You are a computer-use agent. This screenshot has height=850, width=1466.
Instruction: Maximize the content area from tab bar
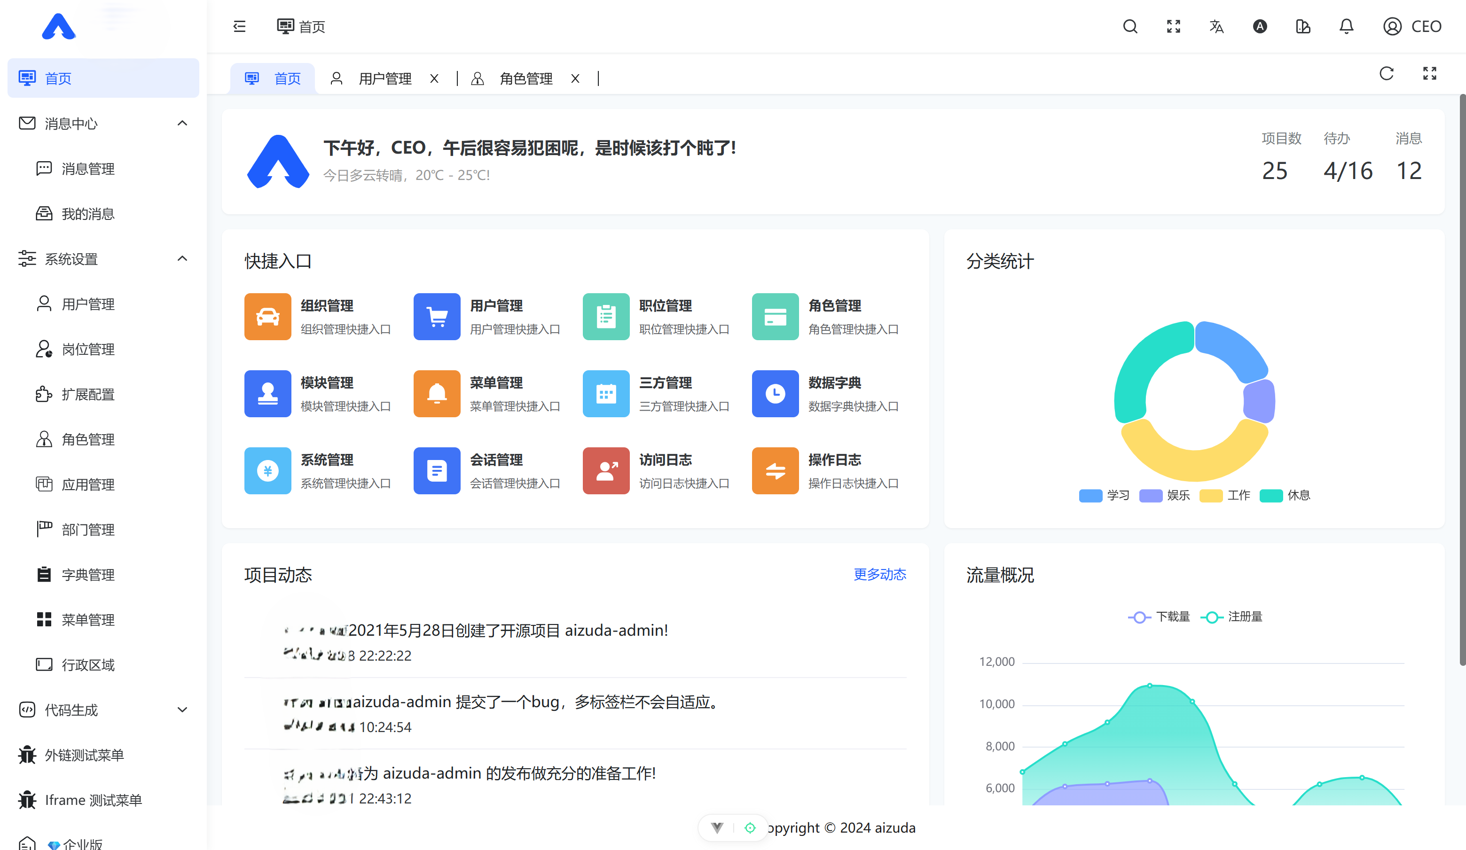(x=1429, y=73)
